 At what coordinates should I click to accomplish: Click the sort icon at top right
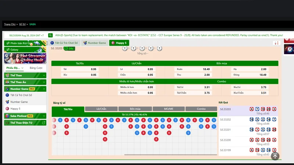(276, 43)
